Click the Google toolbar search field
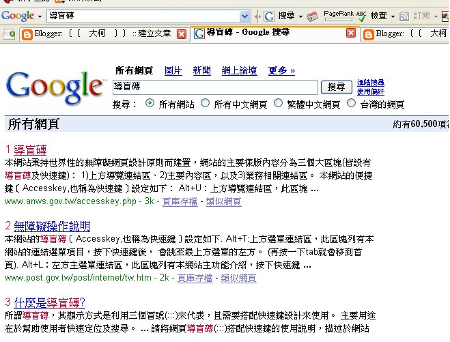The width and height of the screenshot is (450, 342). (143, 16)
